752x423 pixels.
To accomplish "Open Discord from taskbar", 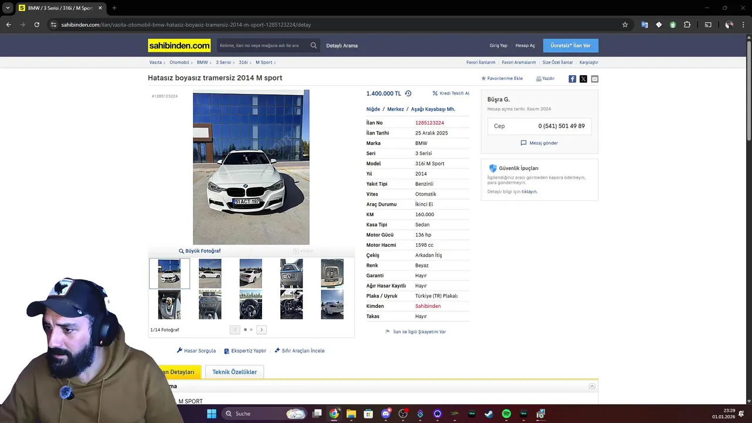I will [386, 414].
